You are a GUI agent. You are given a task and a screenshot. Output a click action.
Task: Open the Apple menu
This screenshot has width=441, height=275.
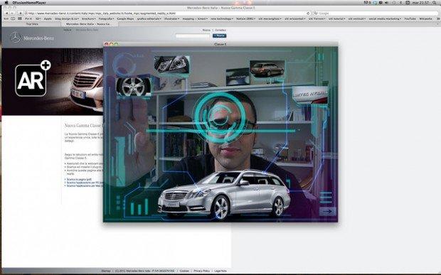pos(6,3)
